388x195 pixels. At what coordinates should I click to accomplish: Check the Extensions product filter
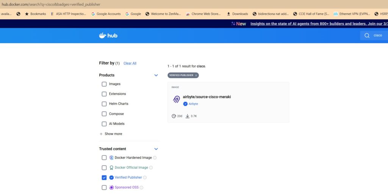click(104, 94)
